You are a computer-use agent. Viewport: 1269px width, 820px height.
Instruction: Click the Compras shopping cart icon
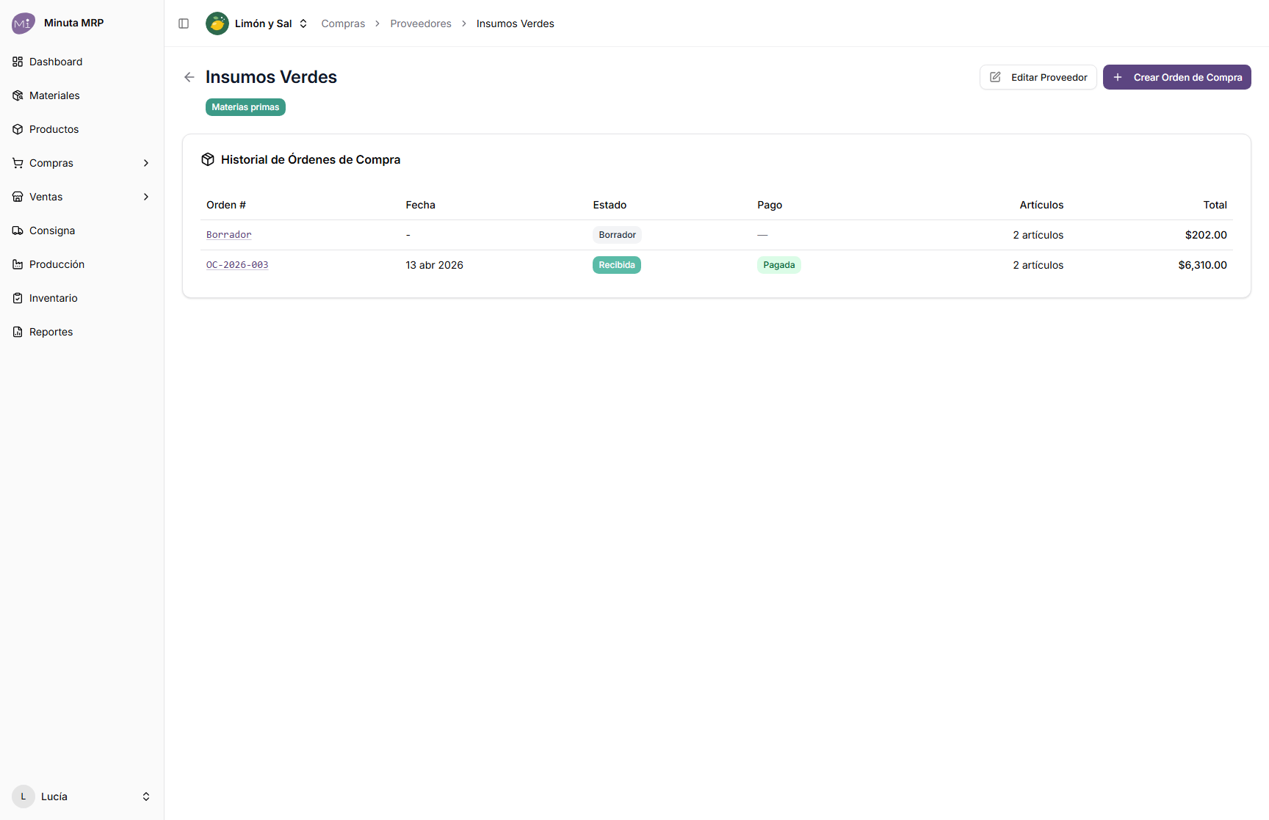click(x=18, y=163)
